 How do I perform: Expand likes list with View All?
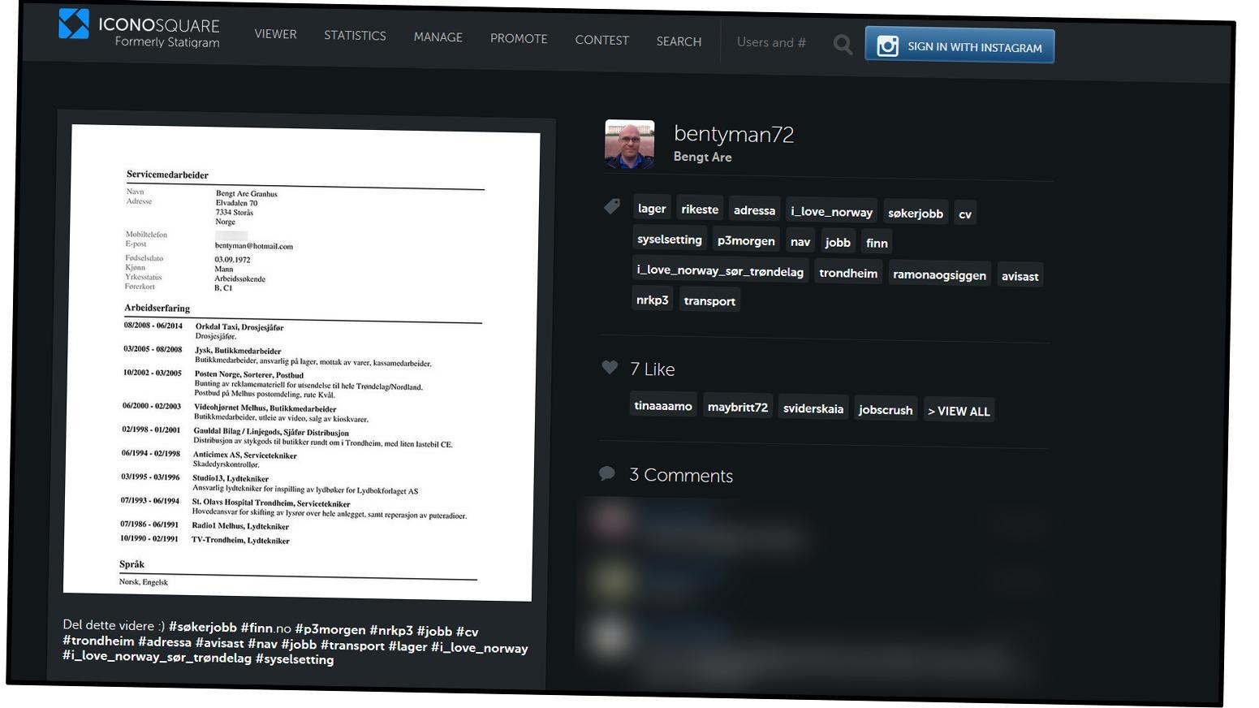(959, 411)
